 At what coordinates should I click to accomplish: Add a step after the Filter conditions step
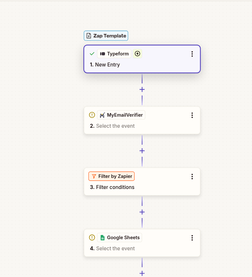(142, 212)
